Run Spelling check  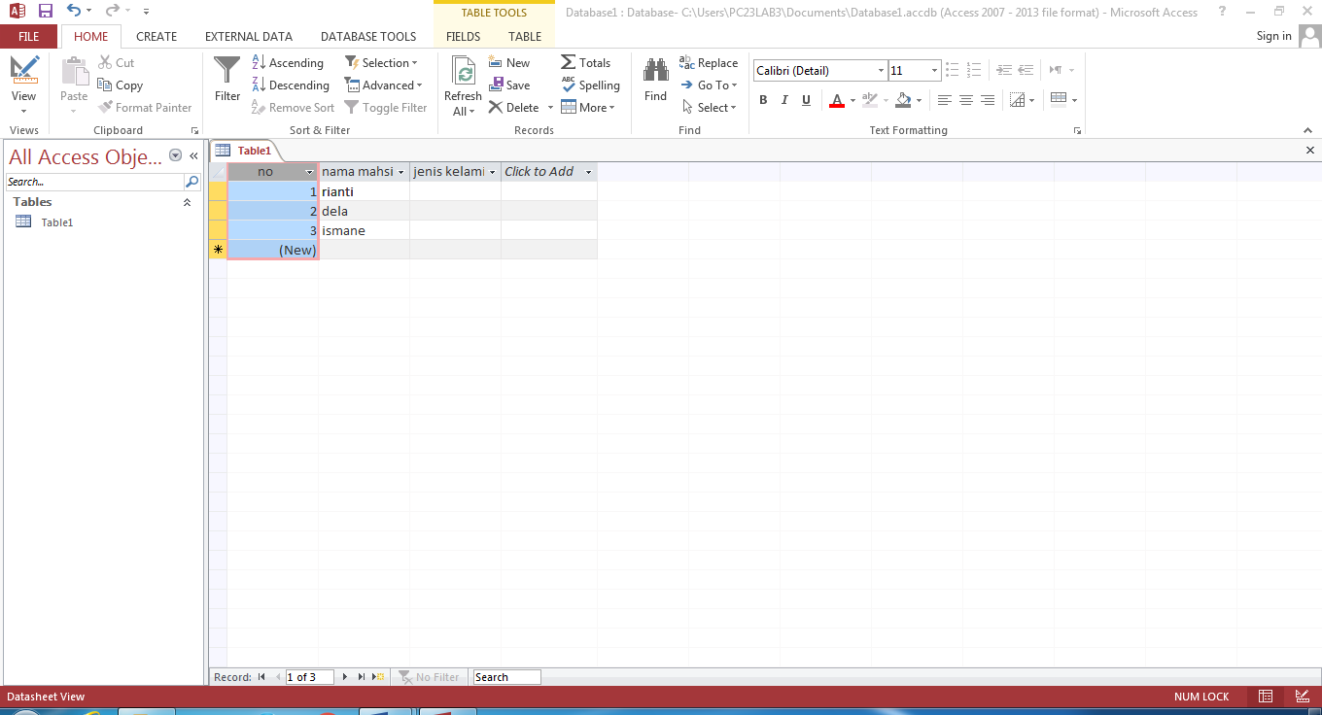(591, 85)
